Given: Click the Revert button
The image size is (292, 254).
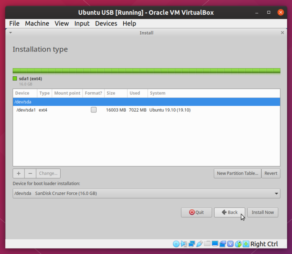Looking at the screenshot, I should tap(271, 173).
